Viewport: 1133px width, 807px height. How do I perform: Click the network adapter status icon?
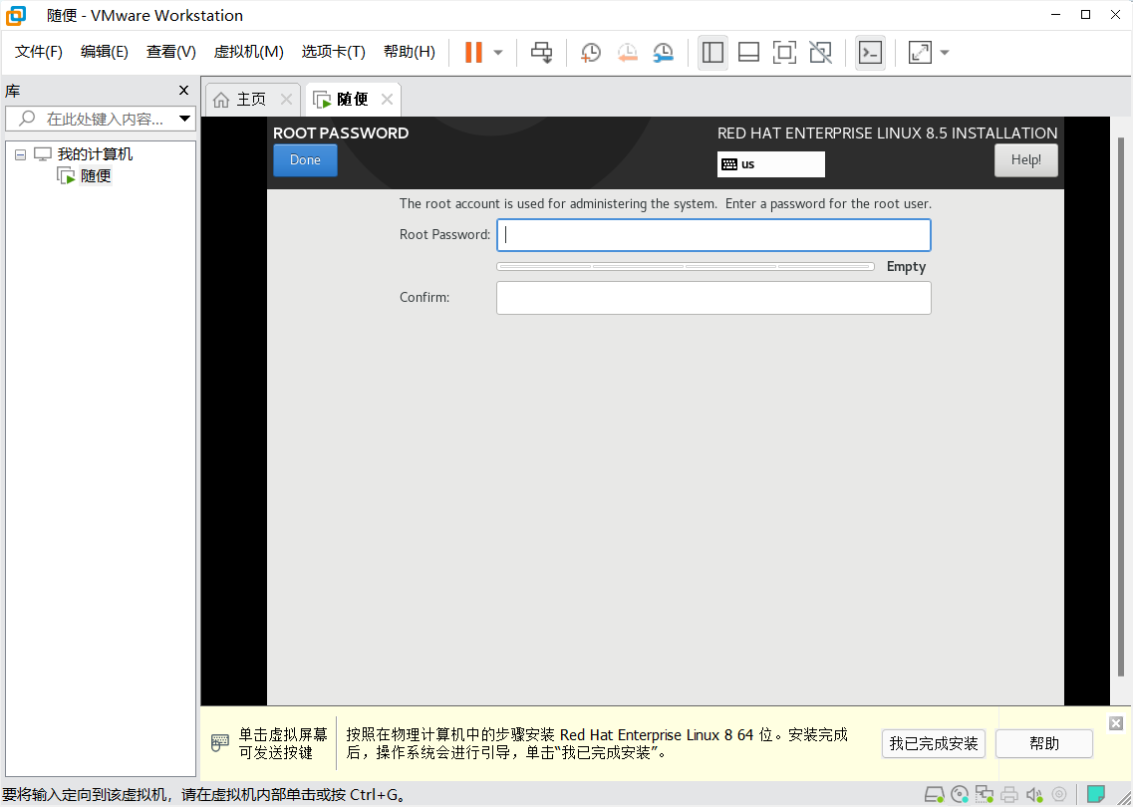(985, 795)
